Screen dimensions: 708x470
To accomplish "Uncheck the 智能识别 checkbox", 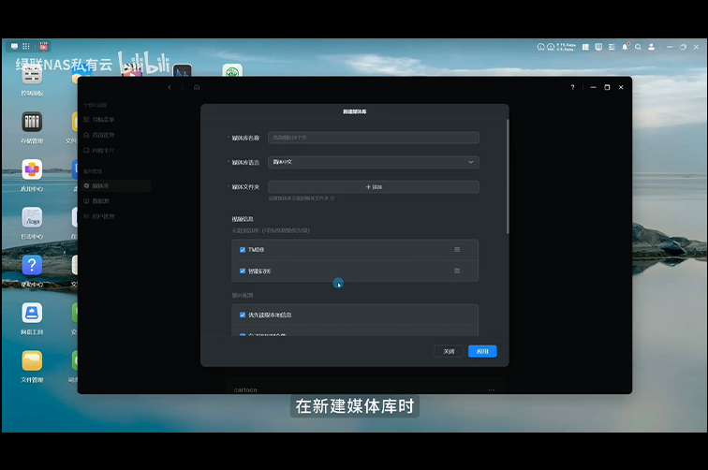I will [x=243, y=271].
